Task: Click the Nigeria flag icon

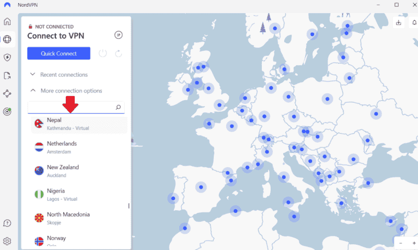Action: point(39,194)
